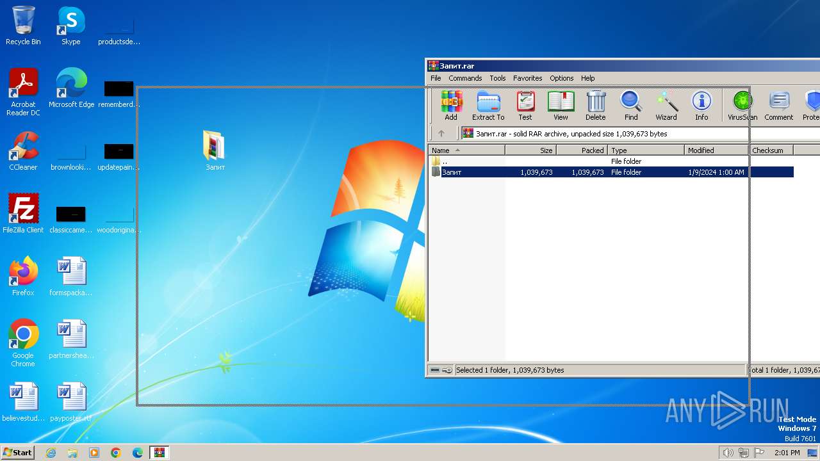Click the disk icons in the status bar
This screenshot has height=461, width=820.
[441, 370]
